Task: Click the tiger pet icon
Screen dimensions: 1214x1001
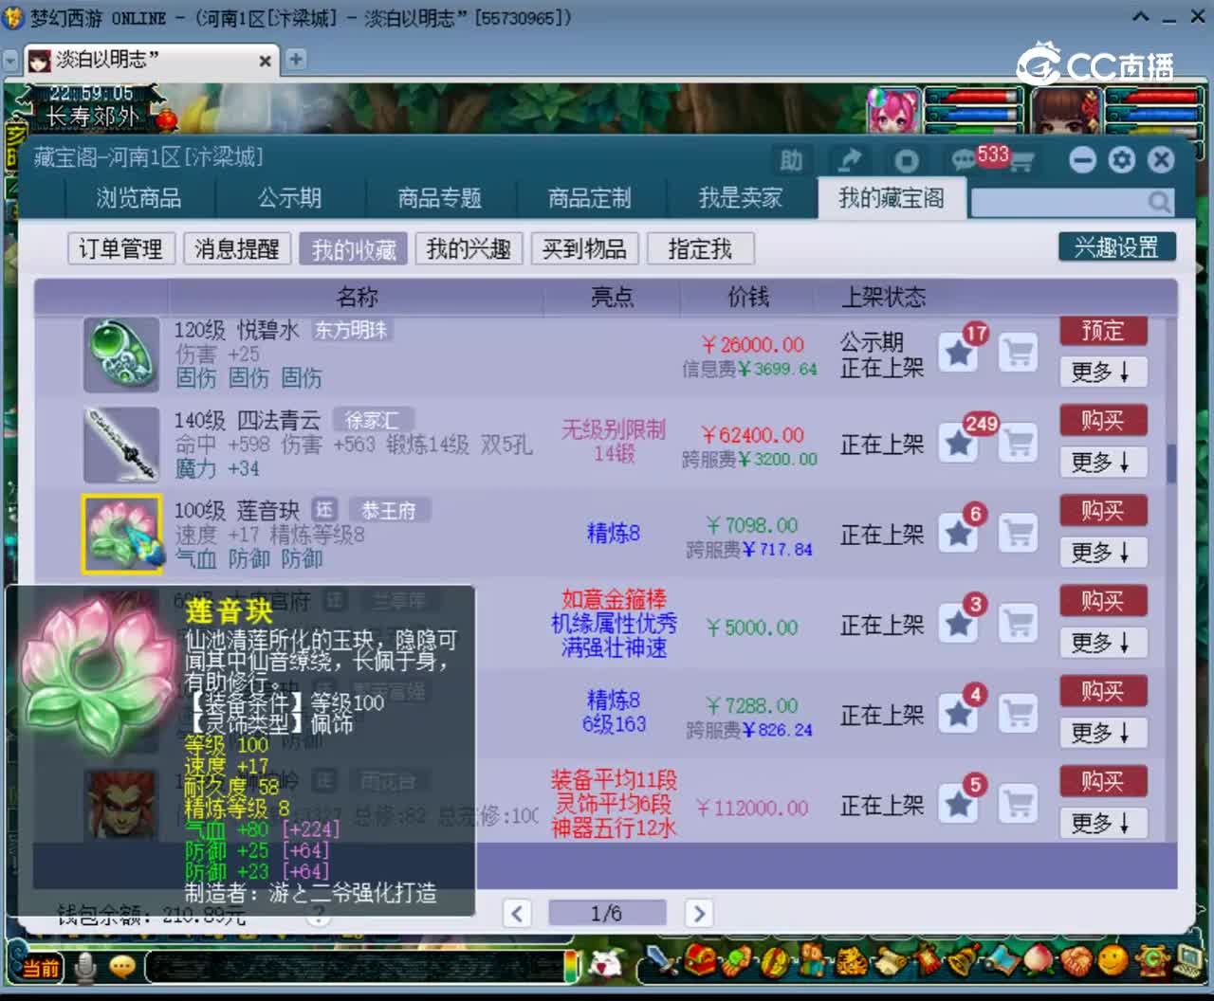Action: pyautogui.click(x=852, y=961)
